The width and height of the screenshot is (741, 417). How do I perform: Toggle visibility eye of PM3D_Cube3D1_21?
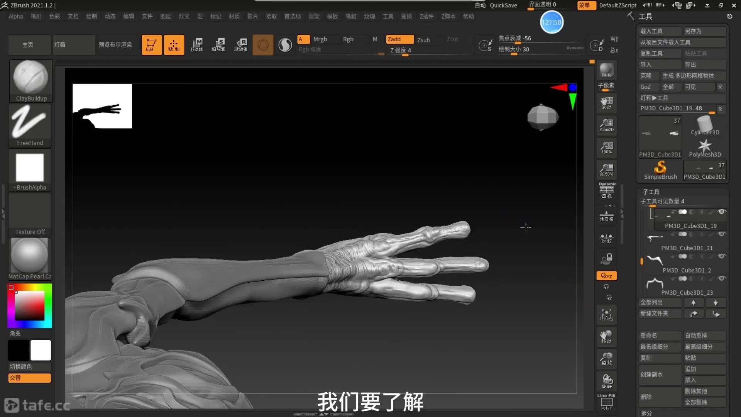721,234
